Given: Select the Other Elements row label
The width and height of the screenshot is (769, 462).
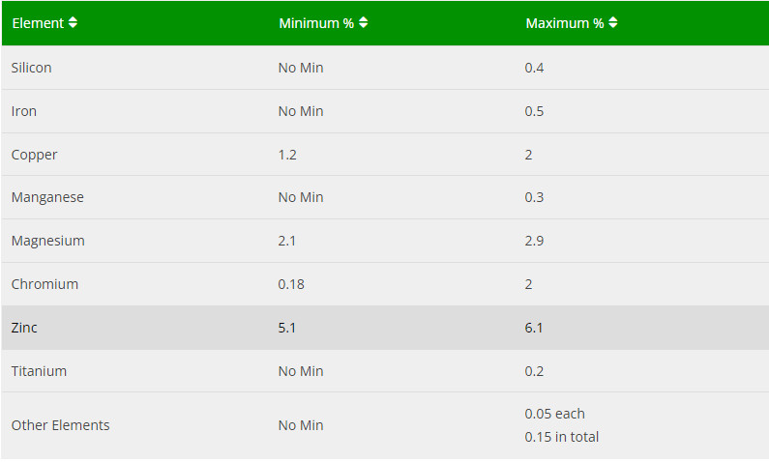Looking at the screenshot, I should 61,425.
